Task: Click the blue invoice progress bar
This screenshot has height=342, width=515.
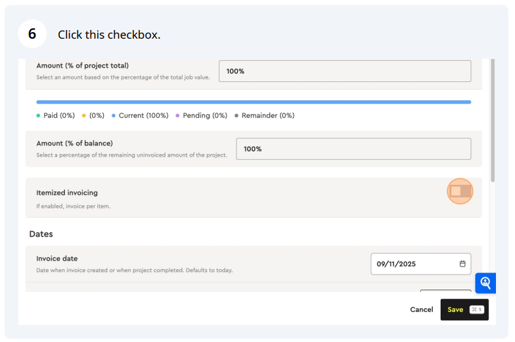Action: (x=254, y=102)
